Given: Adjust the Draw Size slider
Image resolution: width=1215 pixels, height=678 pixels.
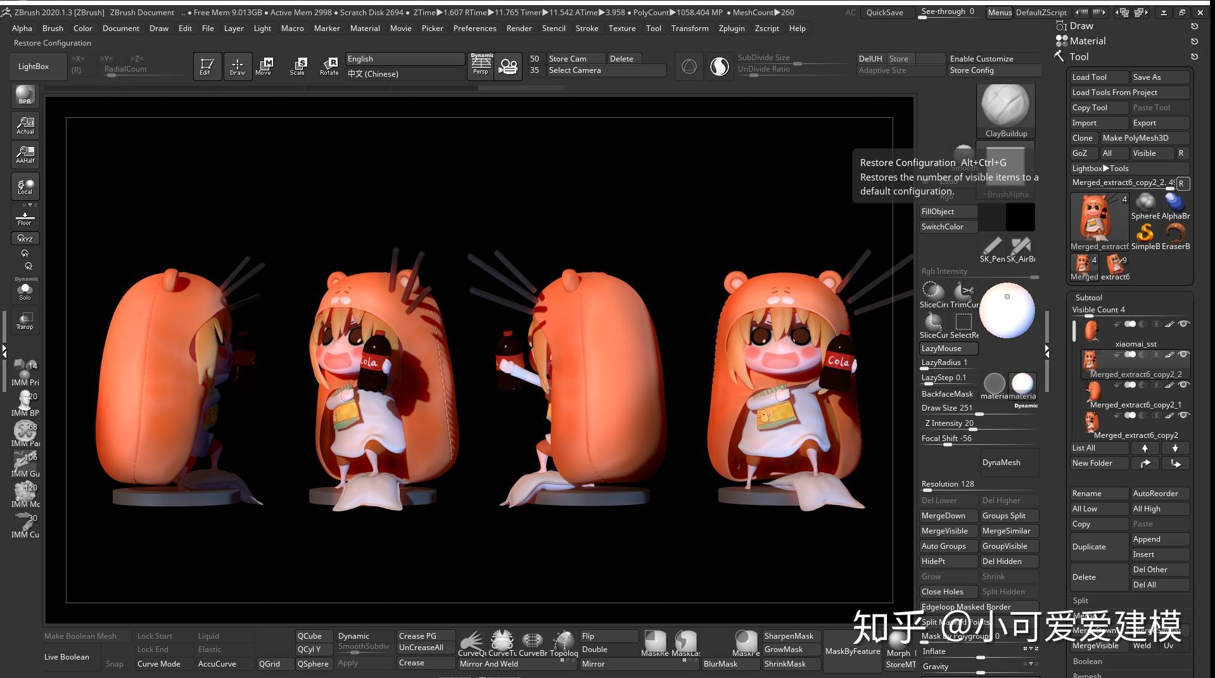Looking at the screenshot, I should [x=979, y=409].
